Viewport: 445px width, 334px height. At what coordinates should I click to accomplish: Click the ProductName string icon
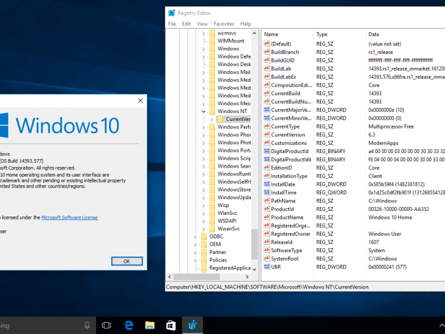(266, 217)
